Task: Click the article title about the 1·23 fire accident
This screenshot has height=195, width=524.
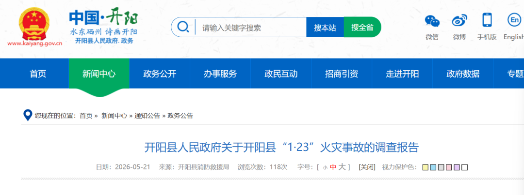Action: 281,147
